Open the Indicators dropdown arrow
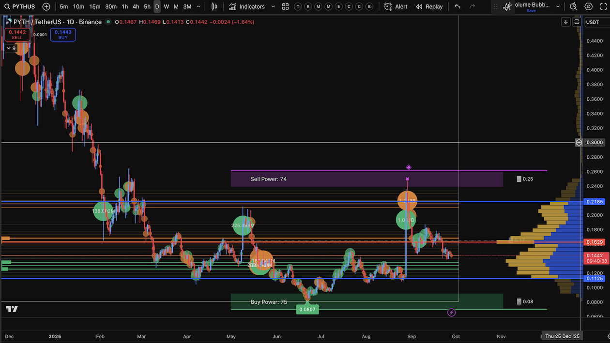This screenshot has width=610, height=343. (x=272, y=6)
